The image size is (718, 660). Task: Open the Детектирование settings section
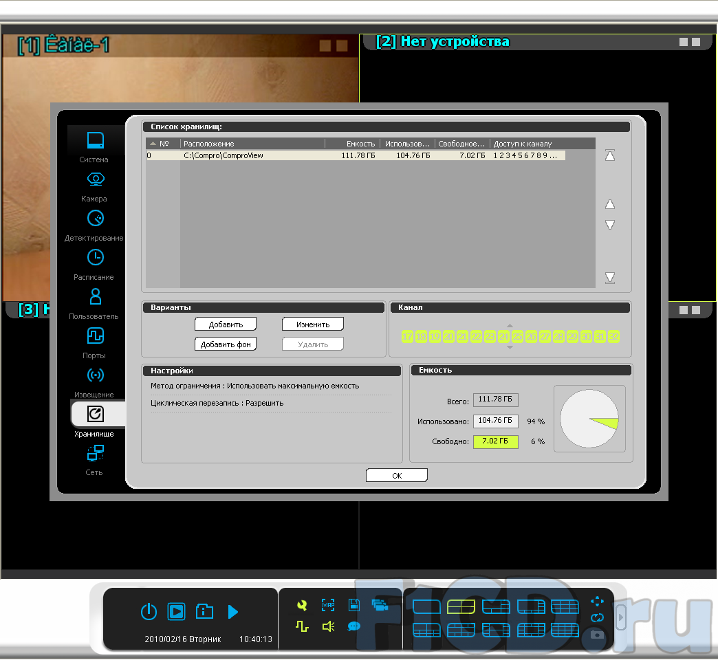(x=94, y=226)
